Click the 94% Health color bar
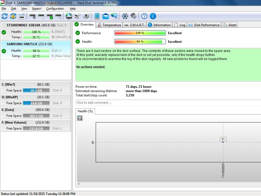The width and height of the screenshot is (261, 196). click(140, 42)
